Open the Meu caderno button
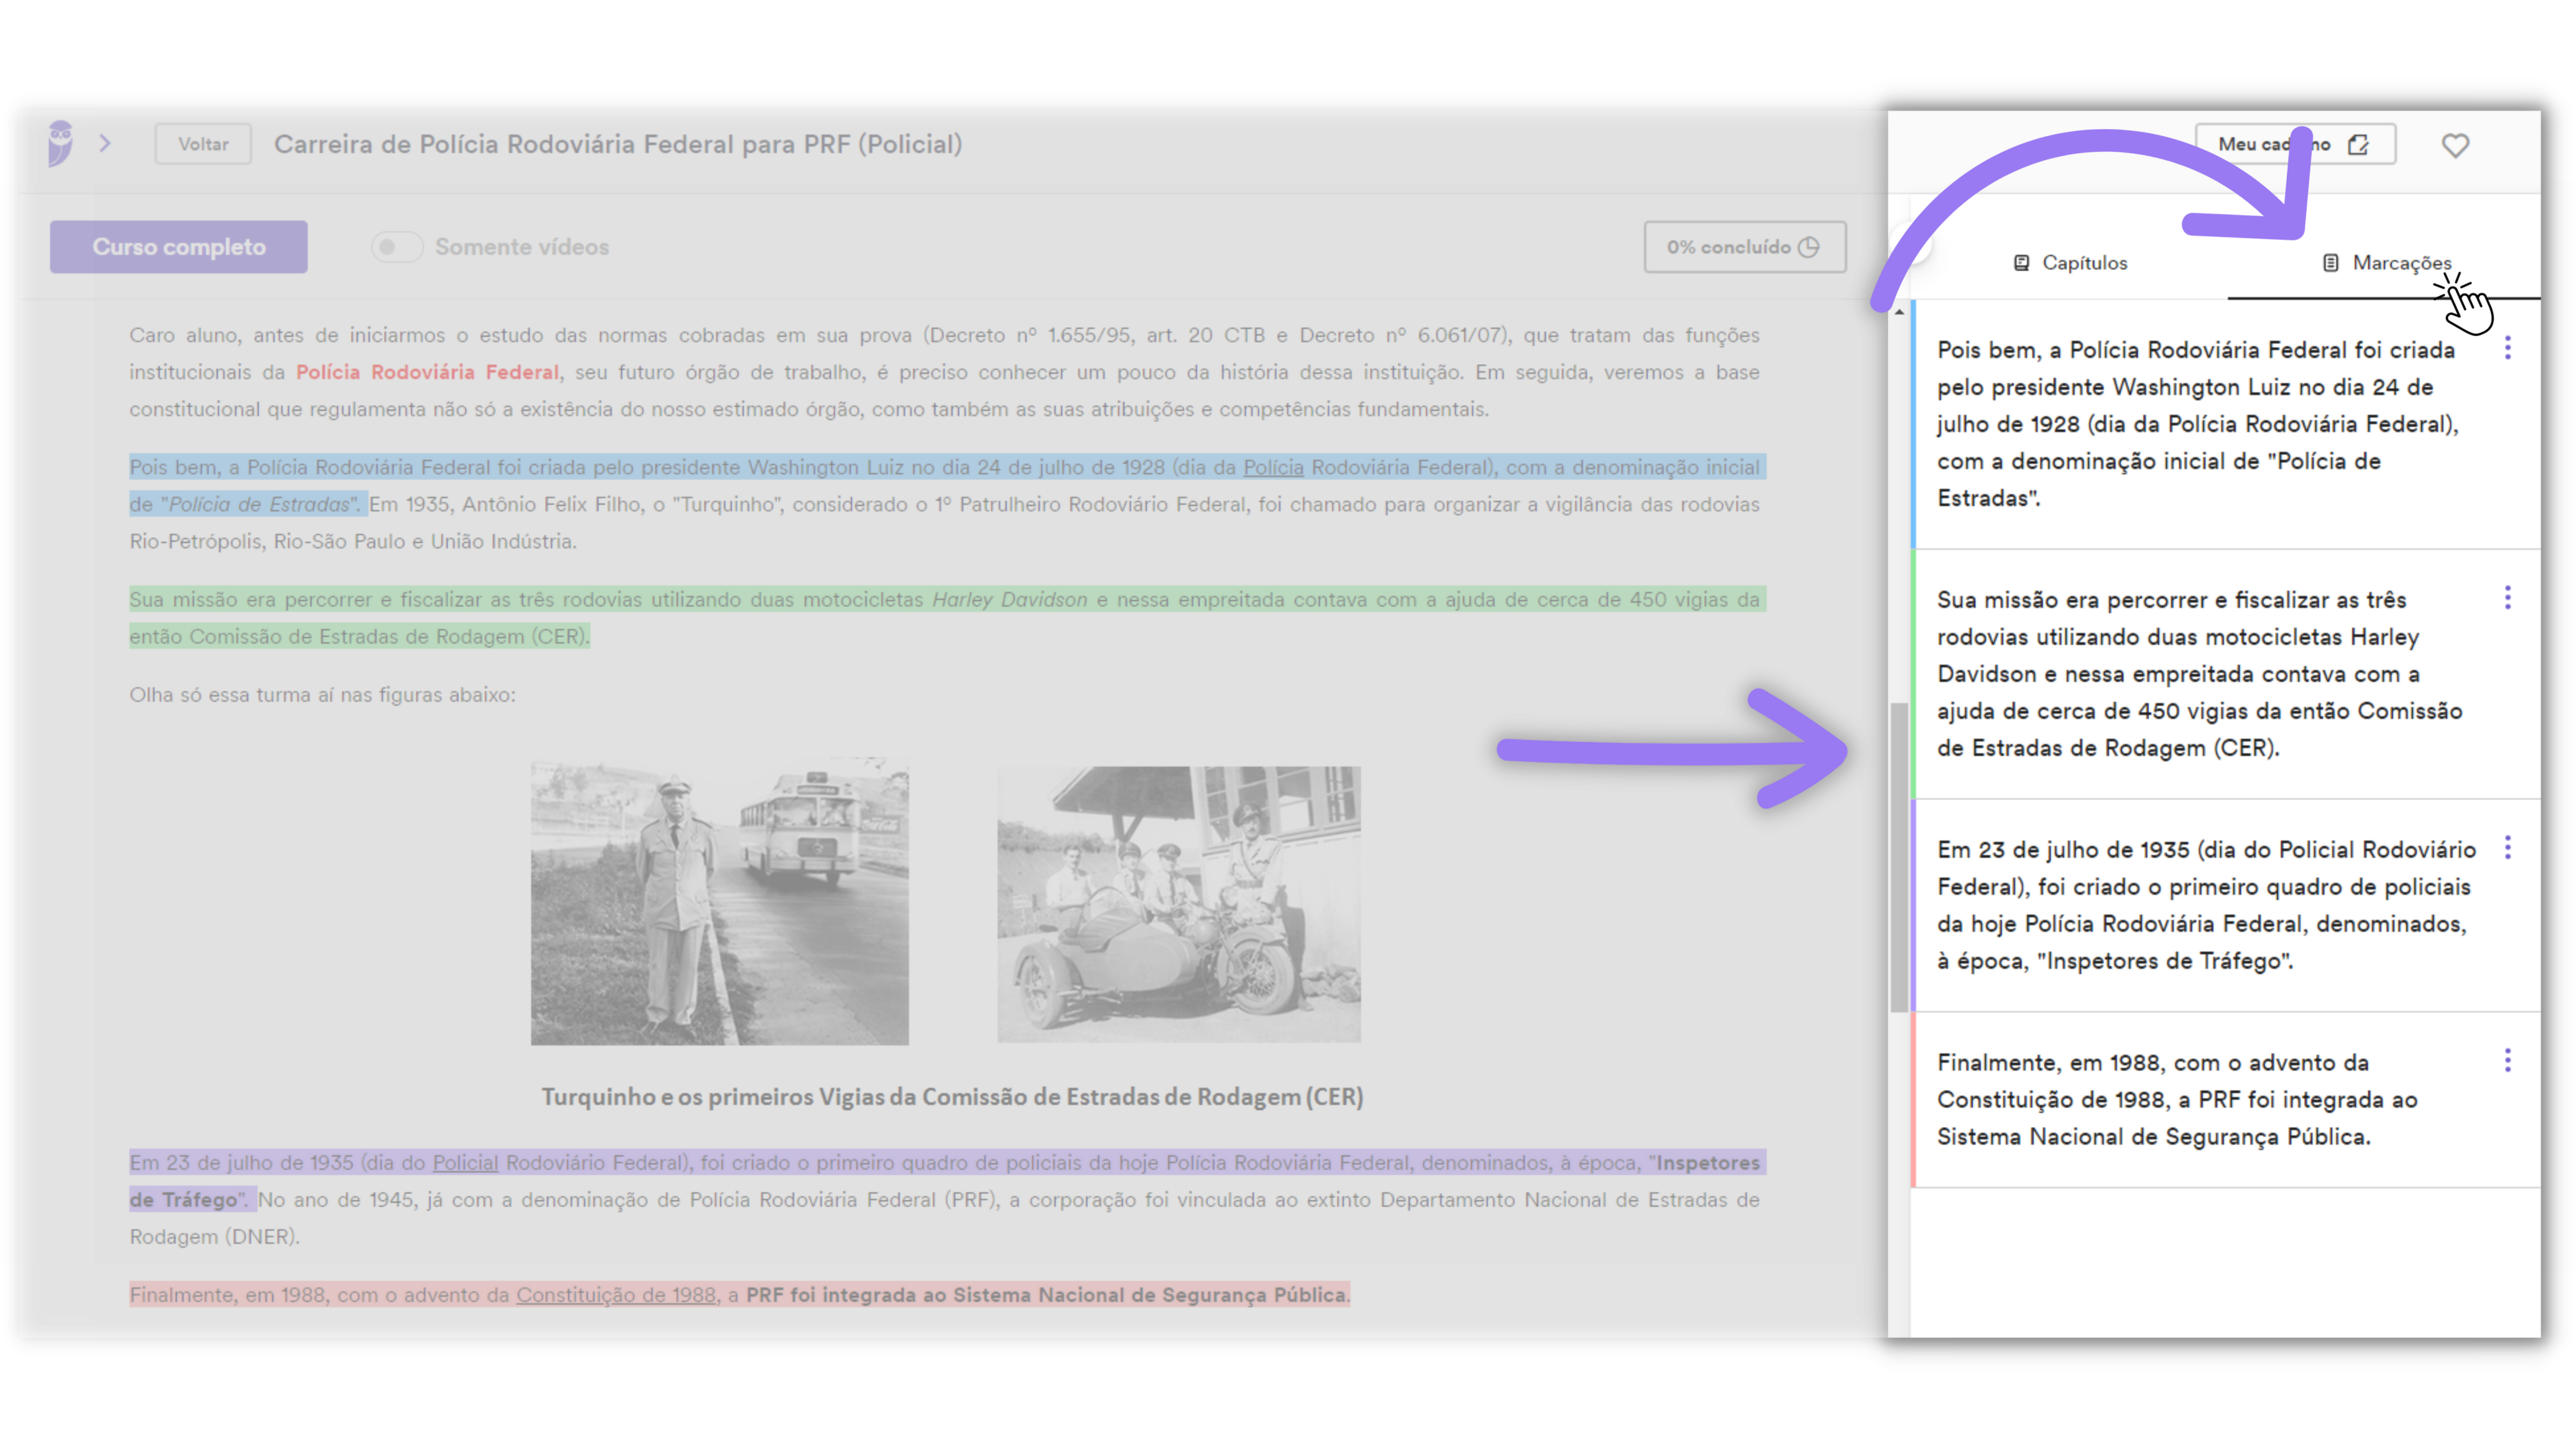The height and width of the screenshot is (1449, 2576). tap(2295, 144)
